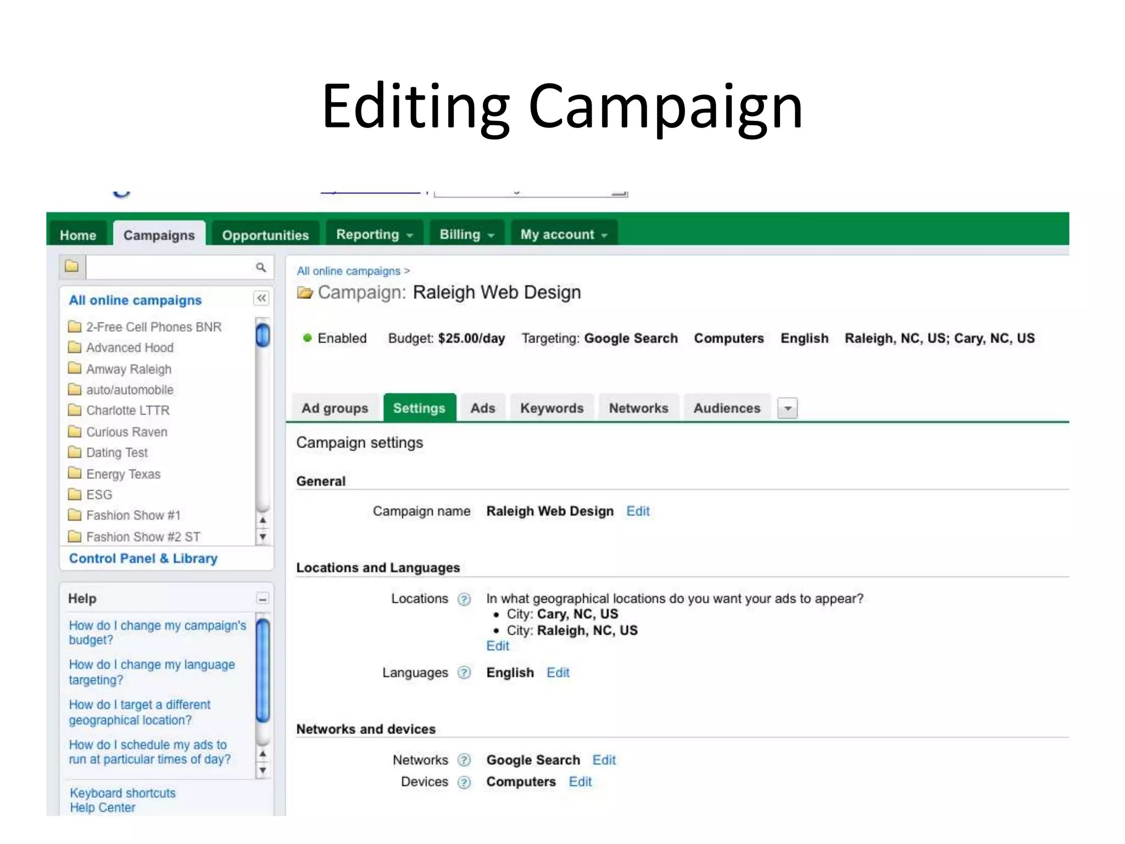Open help on targeting a different geographical location
Image resolution: width=1125 pixels, height=844 pixels.
point(140,712)
